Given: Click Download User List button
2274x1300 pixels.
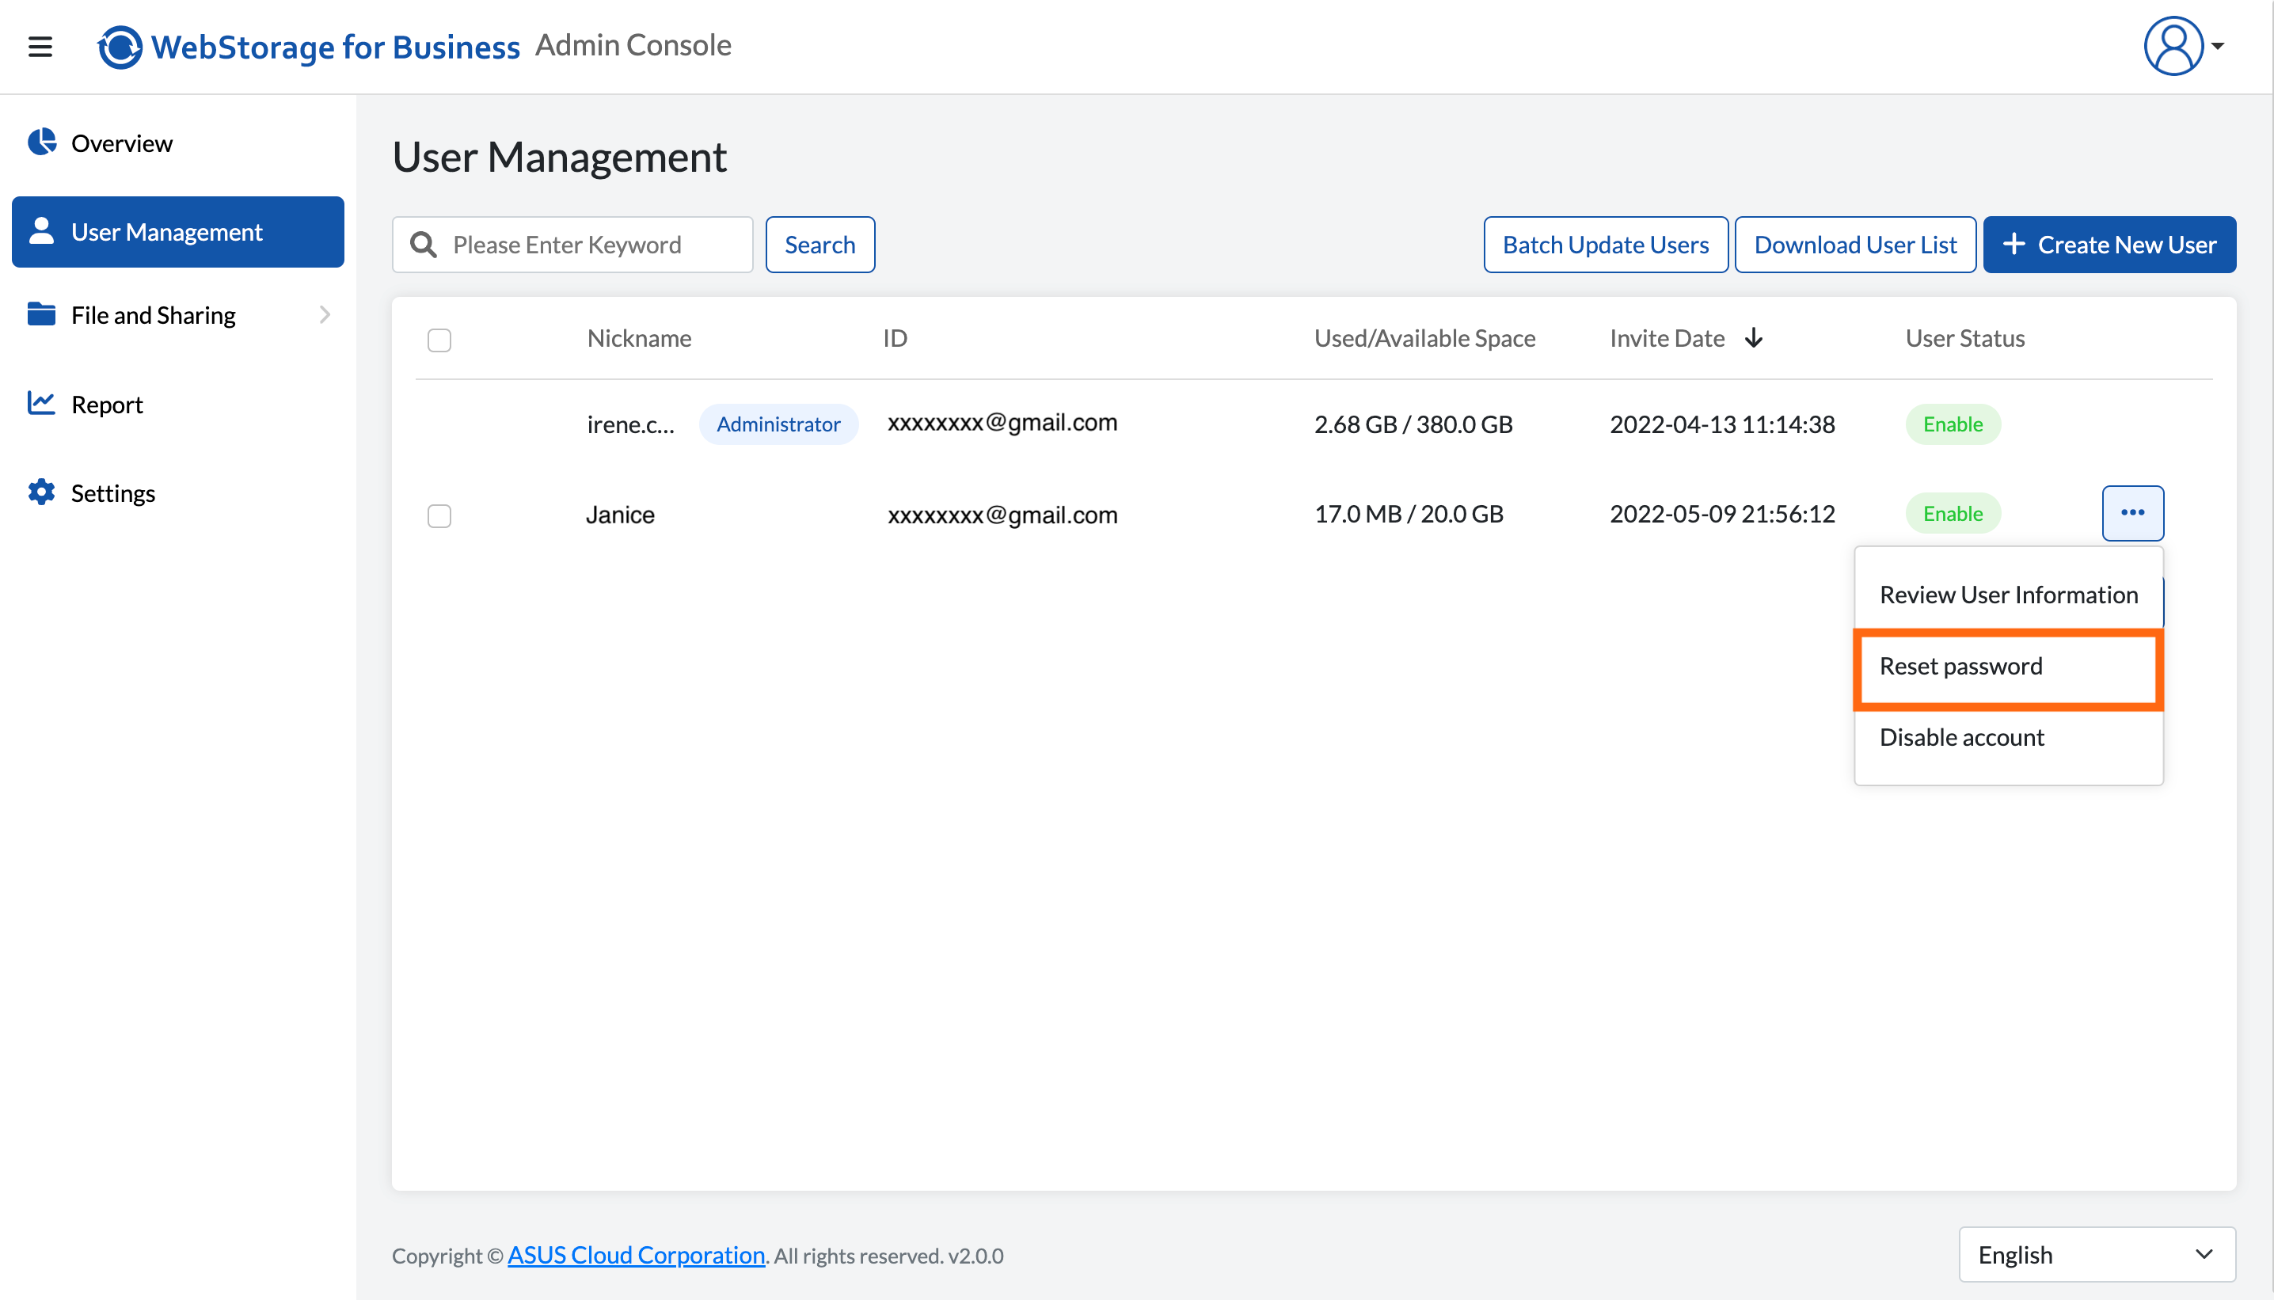Looking at the screenshot, I should pyautogui.click(x=1855, y=245).
